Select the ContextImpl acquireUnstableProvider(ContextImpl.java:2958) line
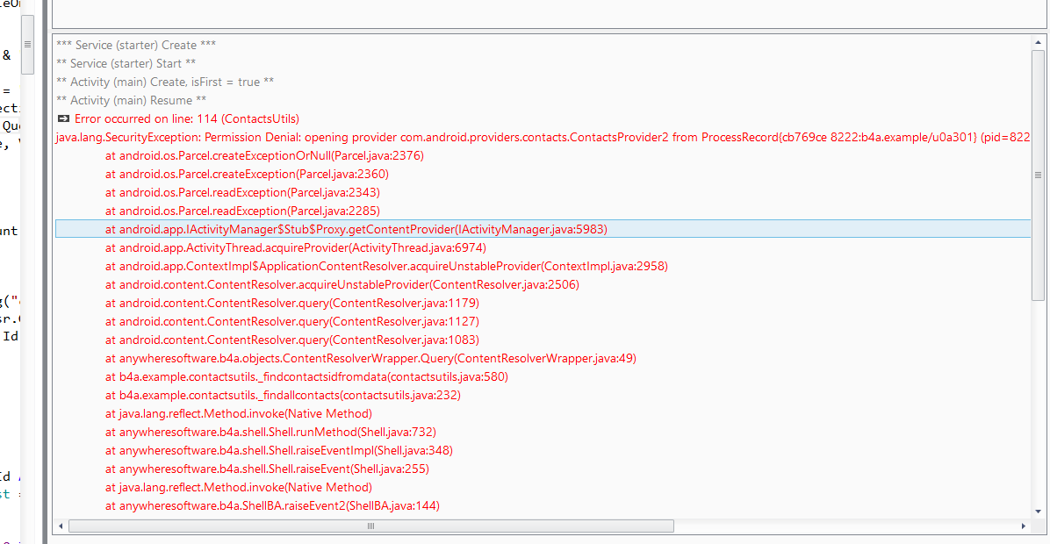The width and height of the screenshot is (1050, 544). click(386, 266)
